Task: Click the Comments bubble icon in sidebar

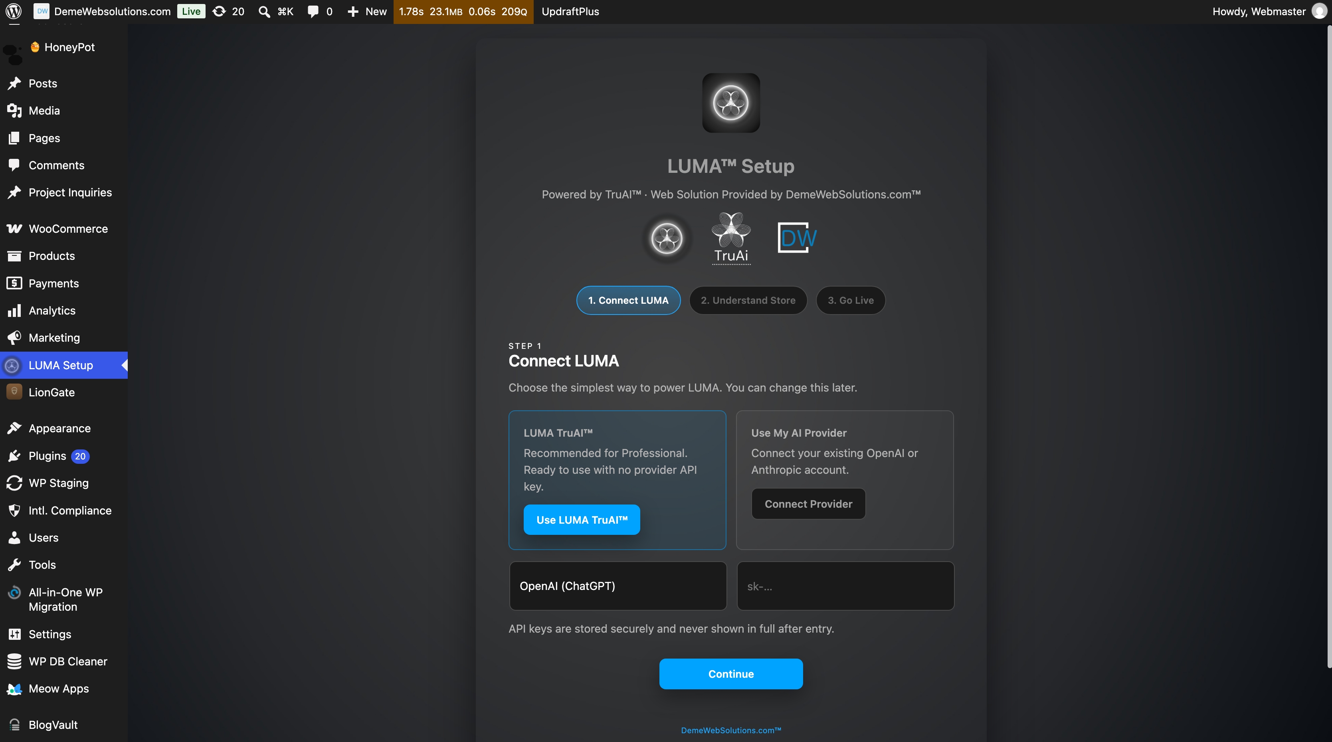Action: point(14,165)
